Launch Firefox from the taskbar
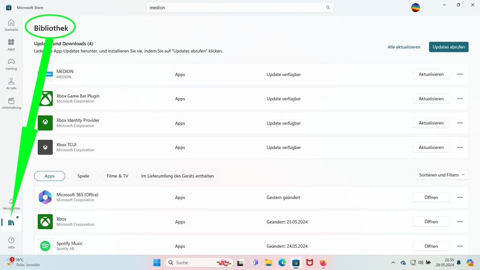This screenshot has width=480, height=270. pos(323,263)
